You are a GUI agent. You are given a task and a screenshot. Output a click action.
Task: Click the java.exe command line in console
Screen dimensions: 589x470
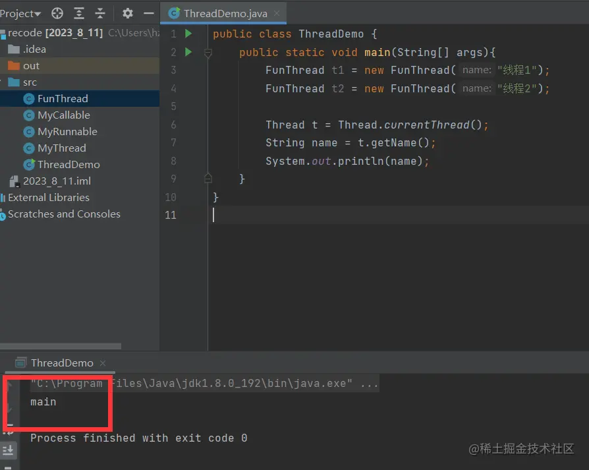tap(204, 384)
